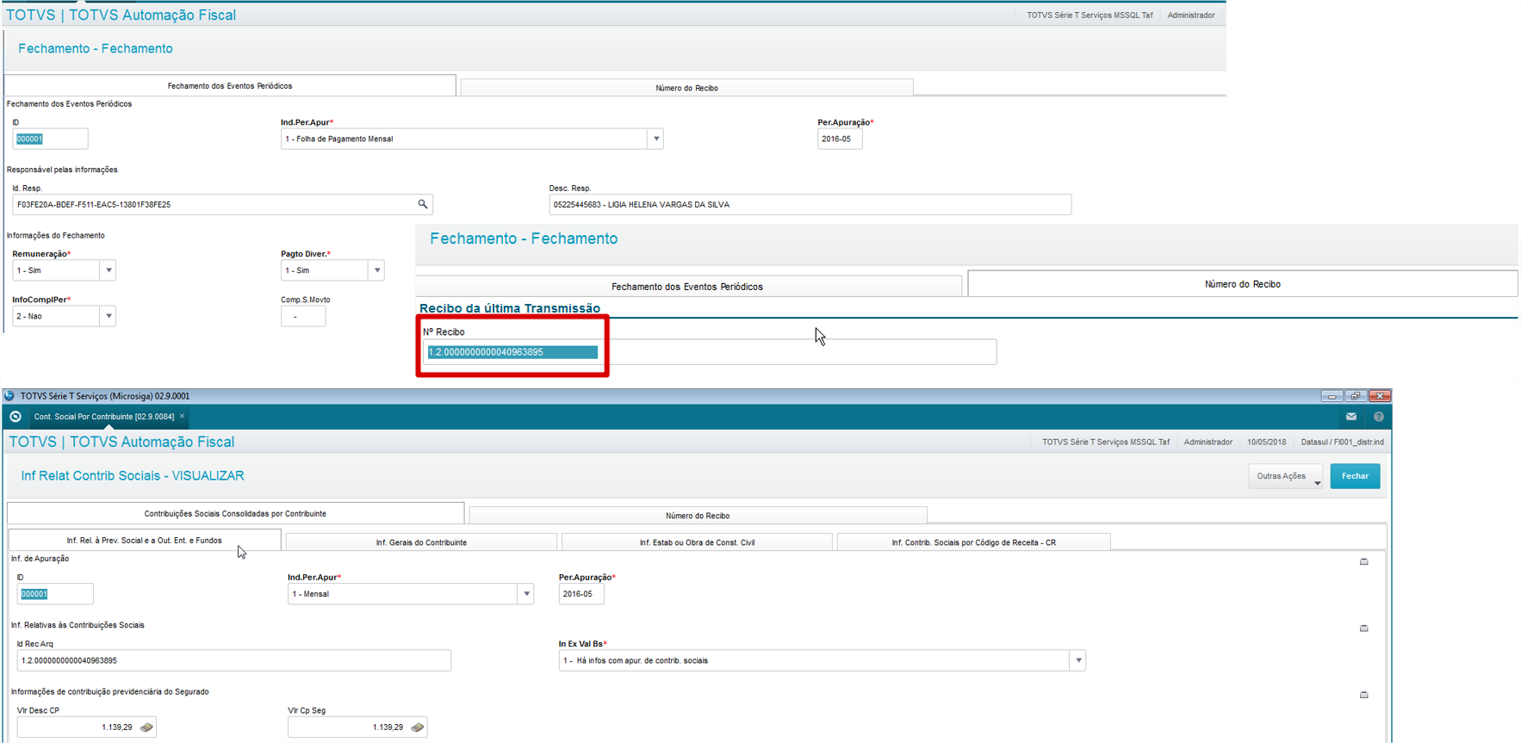Open Ind.Per.Apur dropdown showing Folha de Pagamento Mensal

[655, 139]
